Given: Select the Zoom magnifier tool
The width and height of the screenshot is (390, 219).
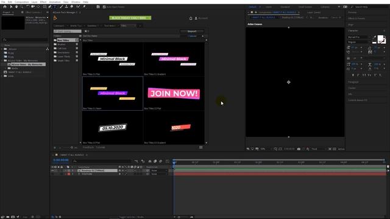Looking at the screenshot, I should click(x=22, y=7).
